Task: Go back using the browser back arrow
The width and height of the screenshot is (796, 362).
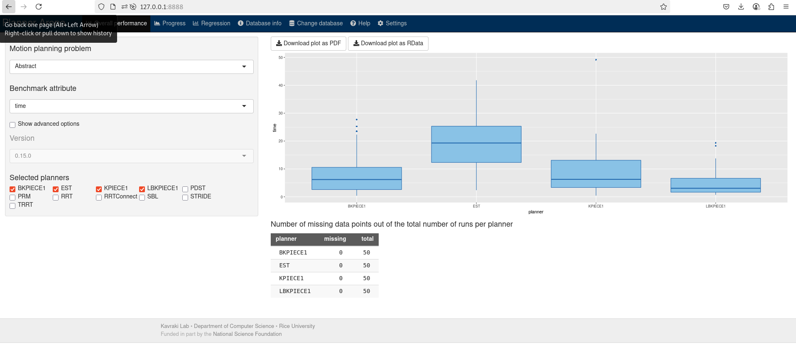Action: tap(9, 7)
